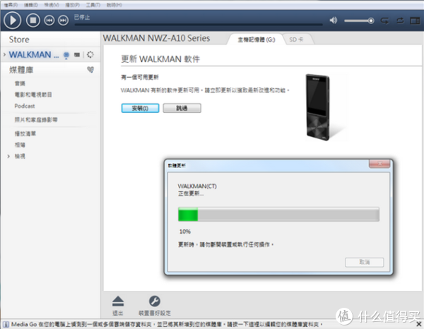Open the Store section in sidebar

[x=19, y=40]
